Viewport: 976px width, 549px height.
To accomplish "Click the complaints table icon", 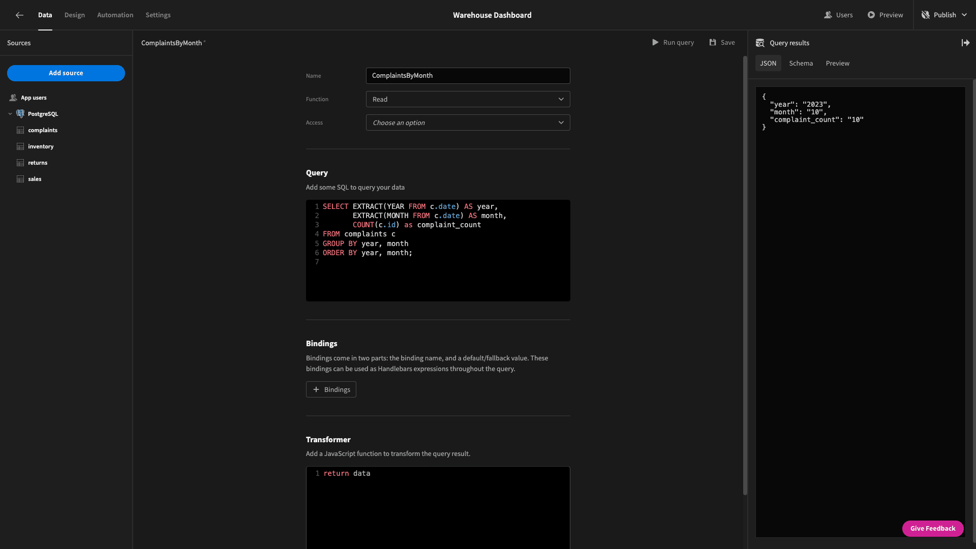I will click(20, 131).
